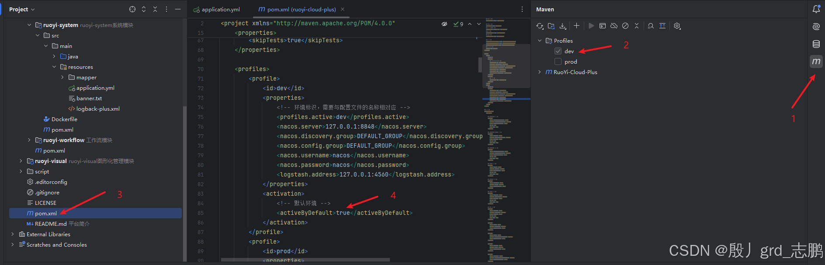This screenshot has width=825, height=265.
Task: Expand the script folder
Action: coord(21,171)
